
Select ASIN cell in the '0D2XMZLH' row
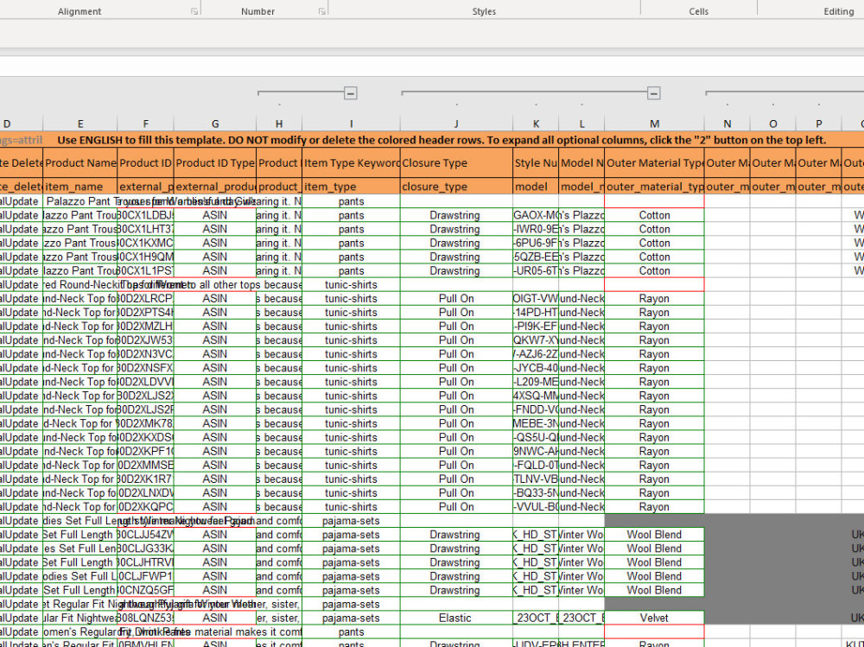(x=215, y=327)
